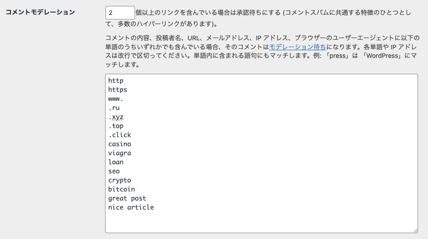Click the textarea resize handle
Image resolution: width=428 pixels, height=239 pixels.
tap(414, 229)
